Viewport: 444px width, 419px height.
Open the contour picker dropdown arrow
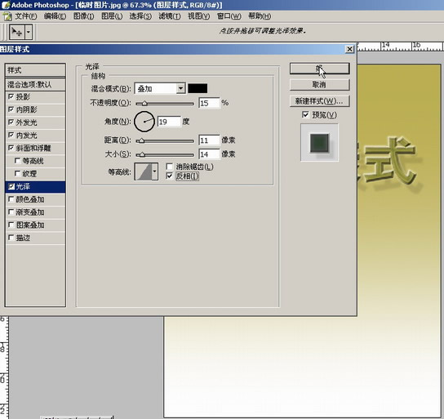[155, 172]
